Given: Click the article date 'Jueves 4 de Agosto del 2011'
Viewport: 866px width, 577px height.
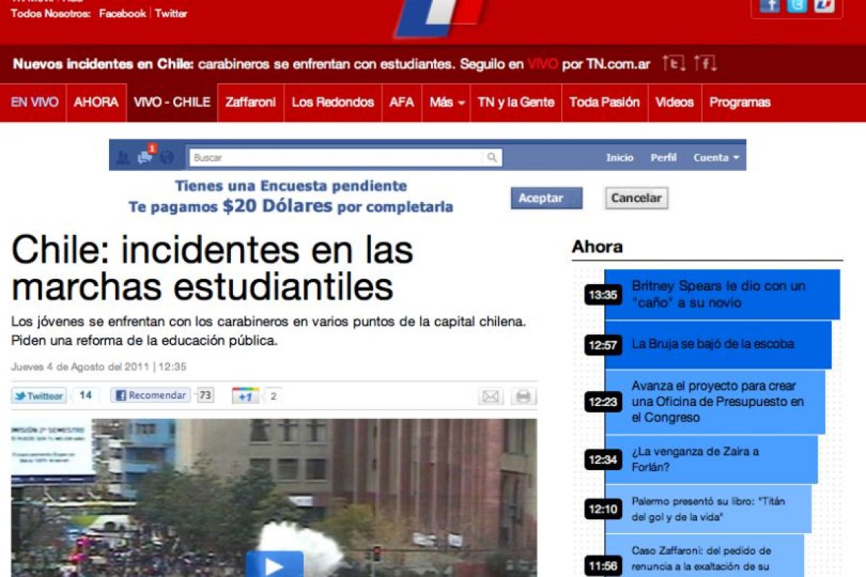Looking at the screenshot, I should [x=81, y=367].
